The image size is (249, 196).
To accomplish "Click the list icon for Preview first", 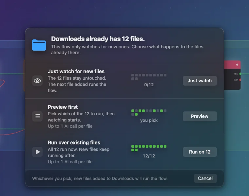I will pyautogui.click(x=37, y=116).
